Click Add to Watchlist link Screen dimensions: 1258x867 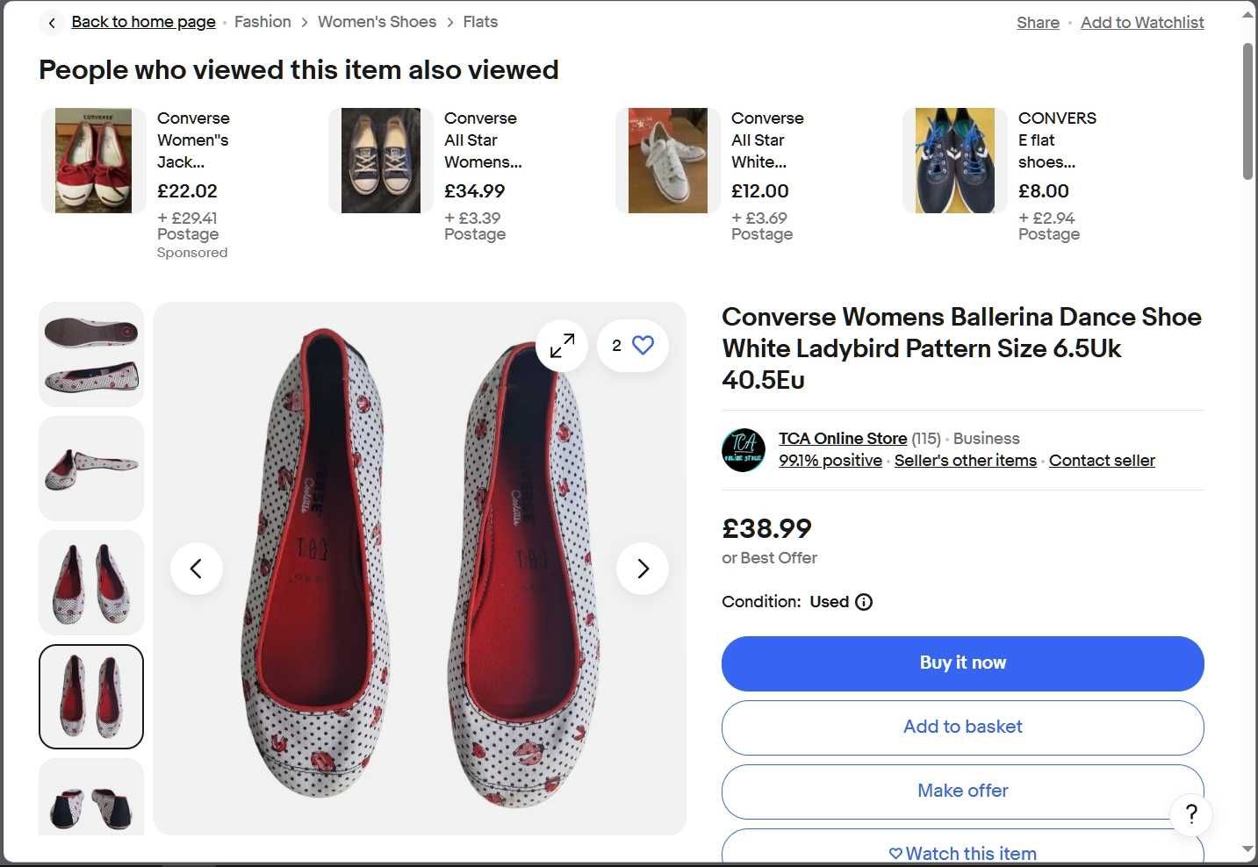click(1141, 23)
